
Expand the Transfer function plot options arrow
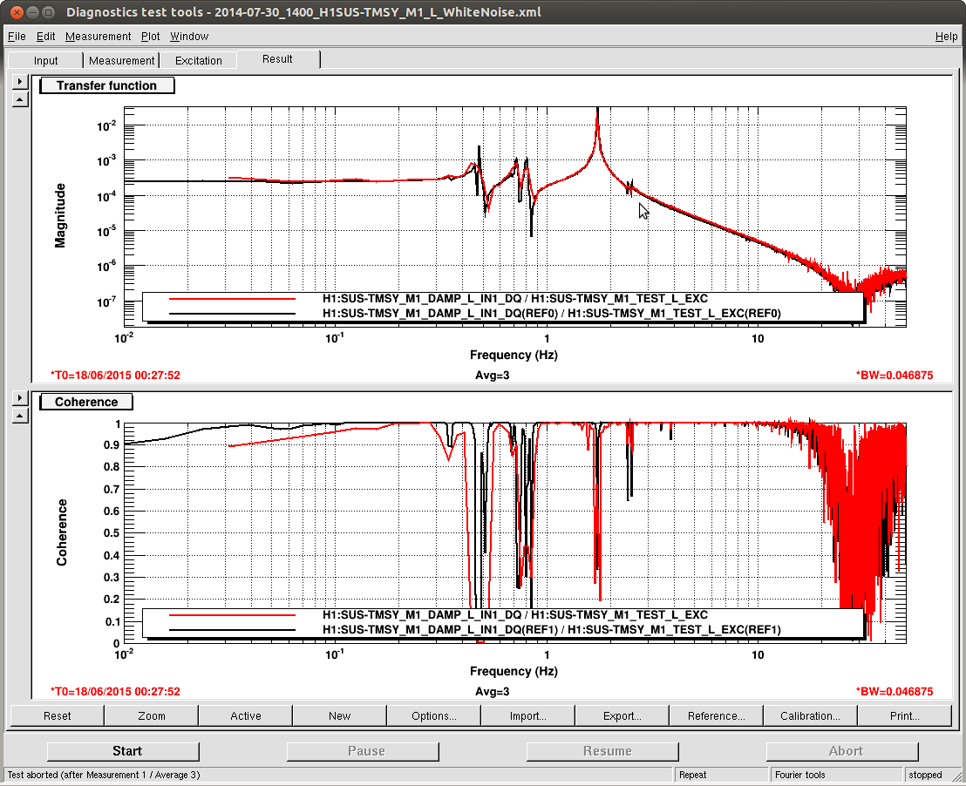tap(20, 81)
